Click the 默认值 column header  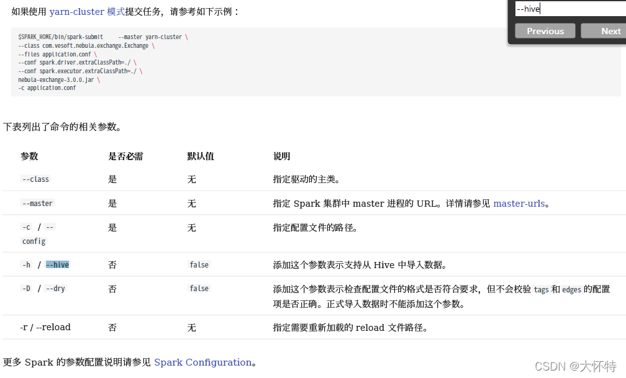pos(201,156)
